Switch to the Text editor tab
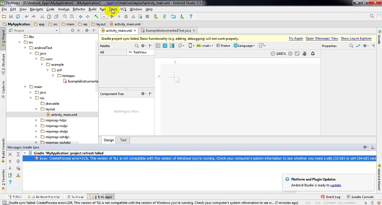 [123, 140]
